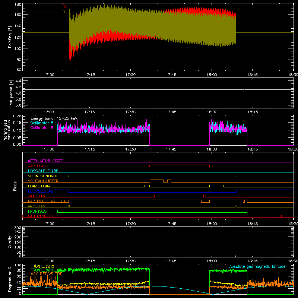298x298 pixels.
Task: Click the FRONTS_OFF flag label
Action: pyautogui.click(x=39, y=211)
